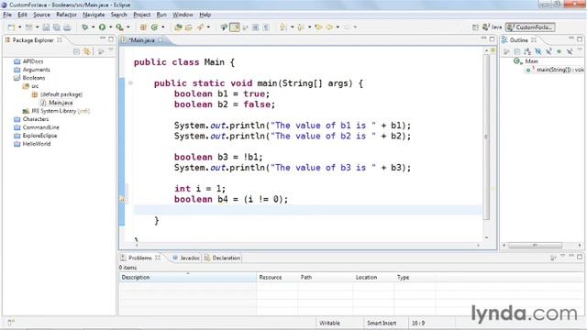Click the warning marker beside boolean b4
Image resolution: width=587 pixels, height=330 pixels.
(122, 200)
